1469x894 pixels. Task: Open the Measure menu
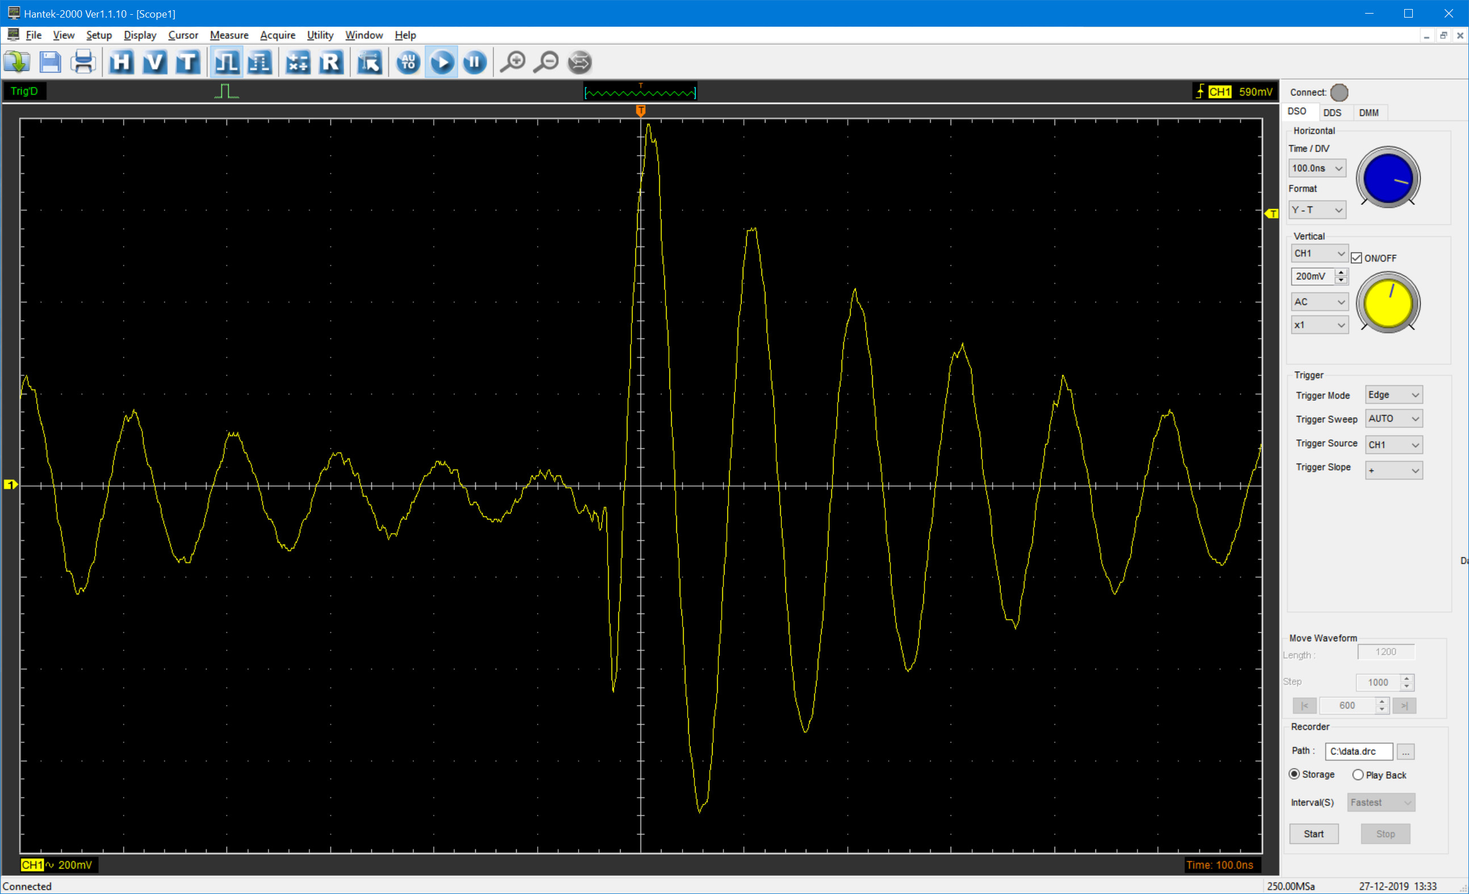point(229,35)
